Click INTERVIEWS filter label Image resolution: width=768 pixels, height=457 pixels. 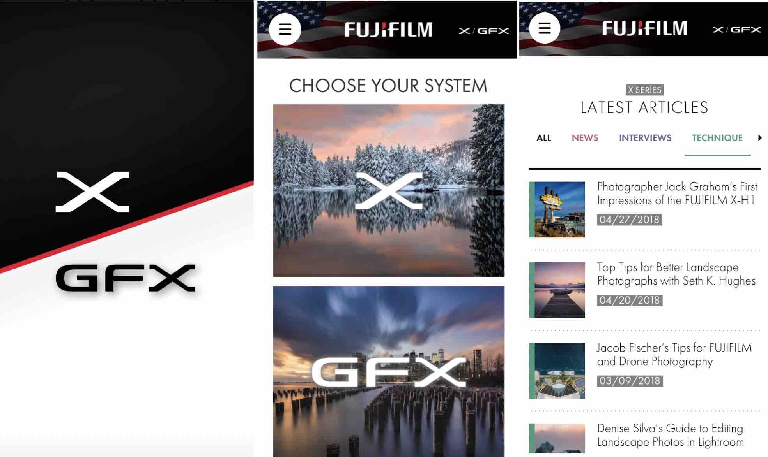(644, 137)
